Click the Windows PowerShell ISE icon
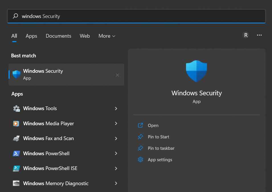 coord(16,168)
